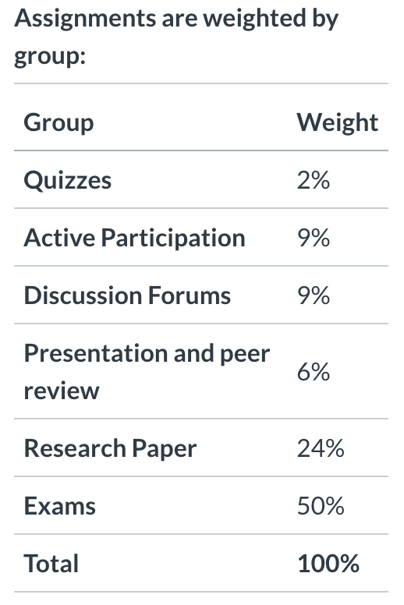This screenshot has width=404, height=605.
Task: Click the 6% weight value
Action: coord(314,372)
